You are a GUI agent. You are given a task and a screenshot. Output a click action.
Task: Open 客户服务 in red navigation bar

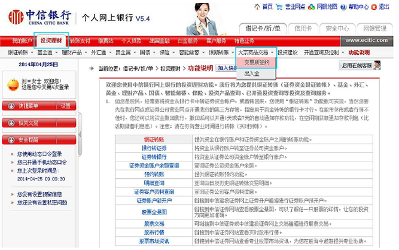click(x=216, y=41)
